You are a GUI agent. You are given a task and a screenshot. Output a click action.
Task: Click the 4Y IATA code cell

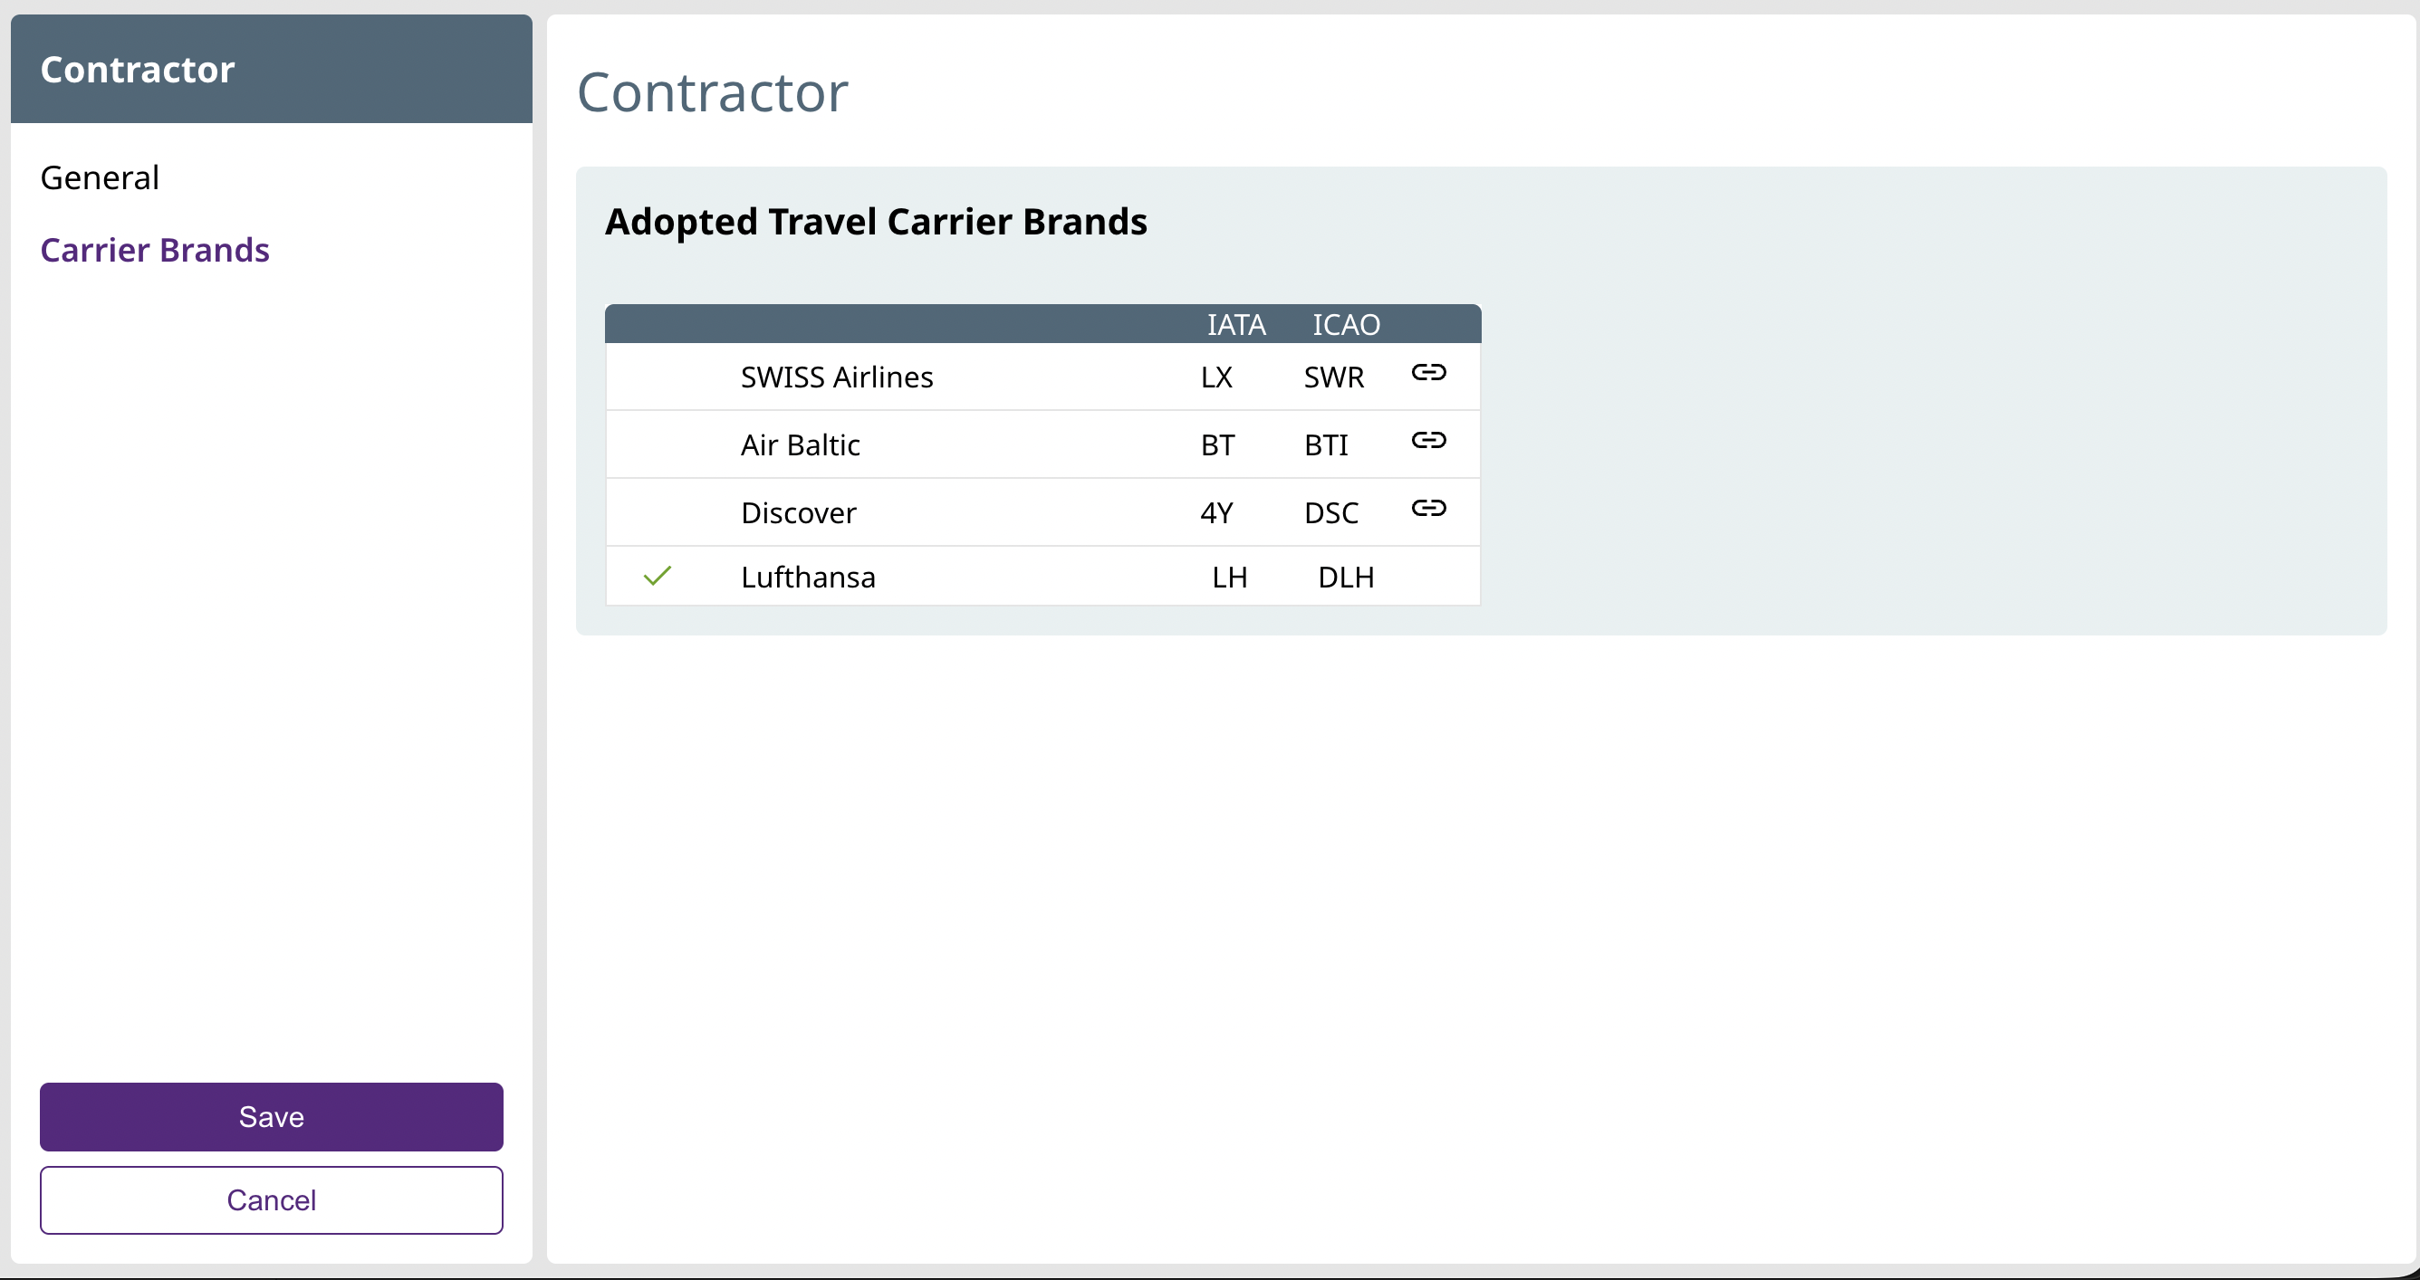pyautogui.click(x=1216, y=512)
